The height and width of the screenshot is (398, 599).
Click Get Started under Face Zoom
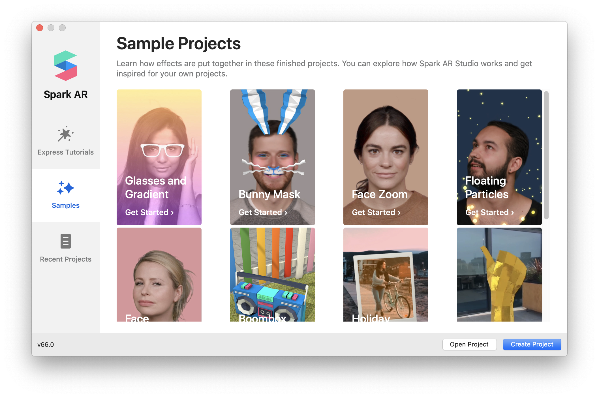click(376, 212)
